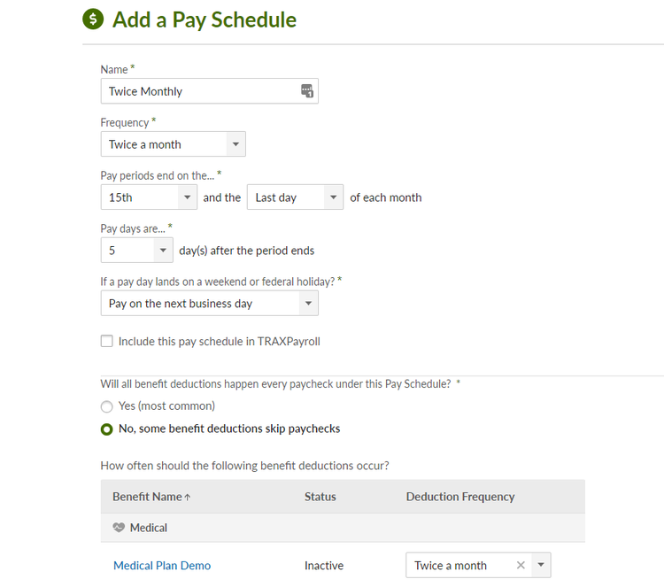
Task: Check Include this pay schedule in TRAXPayroll
Action: point(107,341)
